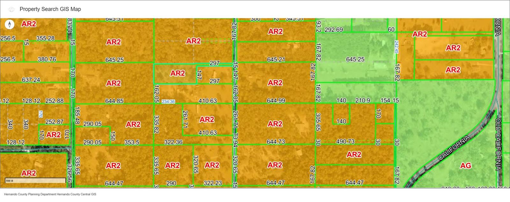Click the 490.73 parcel dimension
The height and width of the screenshot is (202, 510).
(x=345, y=142)
